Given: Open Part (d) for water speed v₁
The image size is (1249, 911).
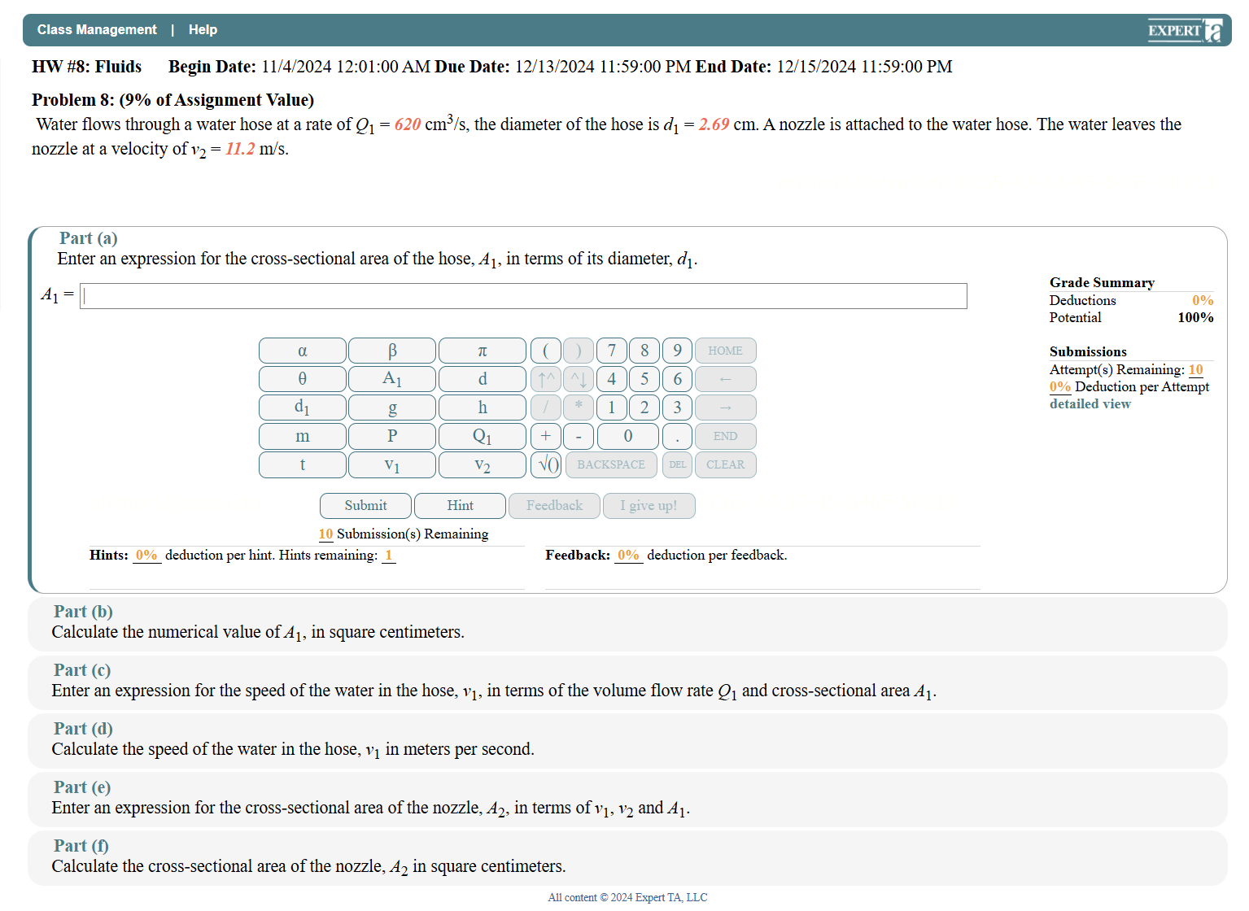Looking at the screenshot, I should pos(82,729).
